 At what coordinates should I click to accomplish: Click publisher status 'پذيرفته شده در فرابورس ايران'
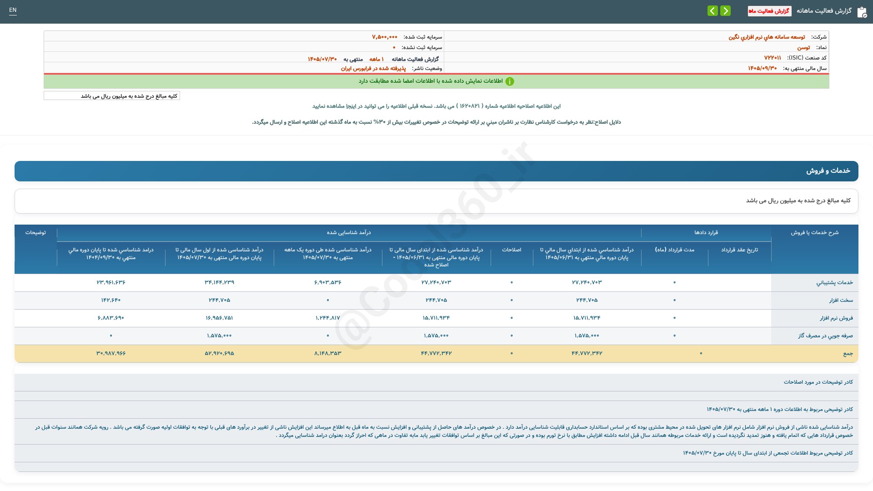coord(373,68)
